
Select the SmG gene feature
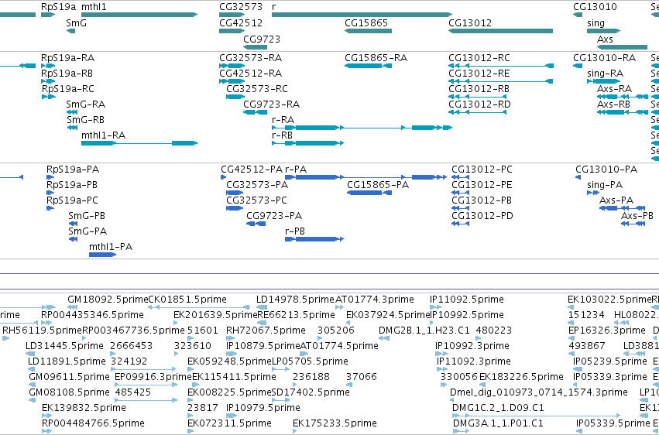coord(70,31)
